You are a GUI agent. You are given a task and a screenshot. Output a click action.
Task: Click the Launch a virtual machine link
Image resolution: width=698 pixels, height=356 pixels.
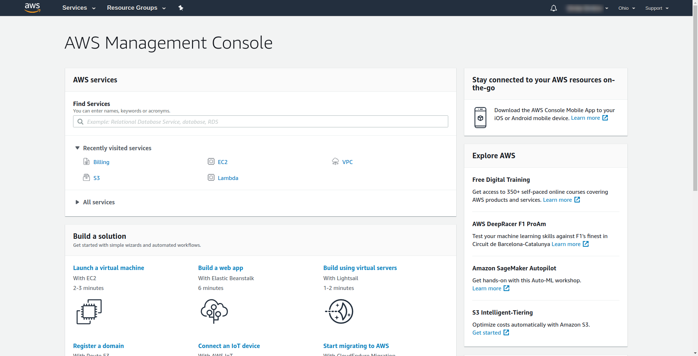pos(108,268)
